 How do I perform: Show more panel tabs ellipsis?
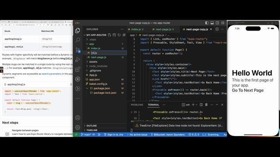[164, 105]
